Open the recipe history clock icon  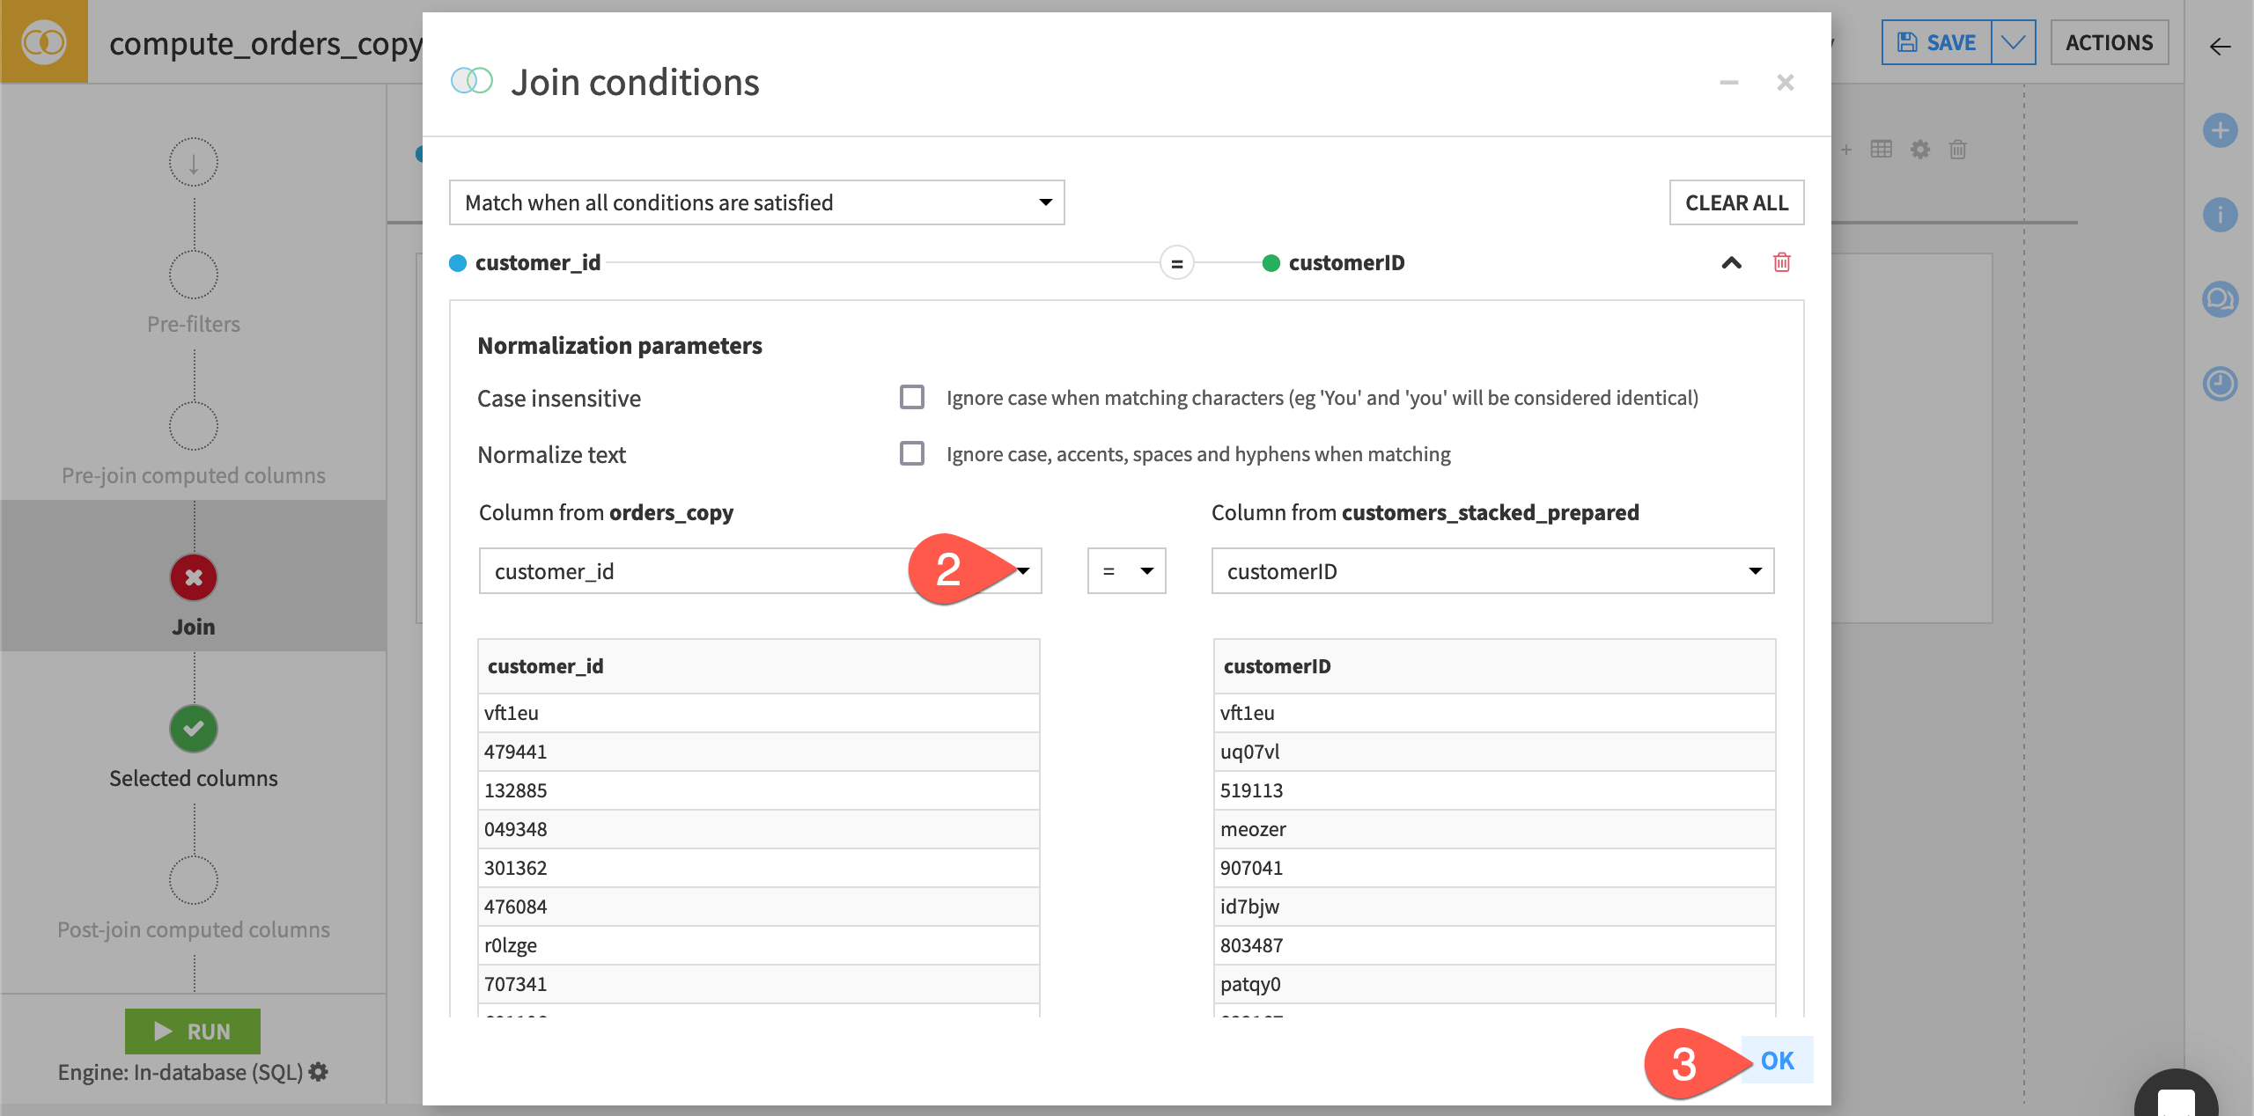(x=2222, y=384)
